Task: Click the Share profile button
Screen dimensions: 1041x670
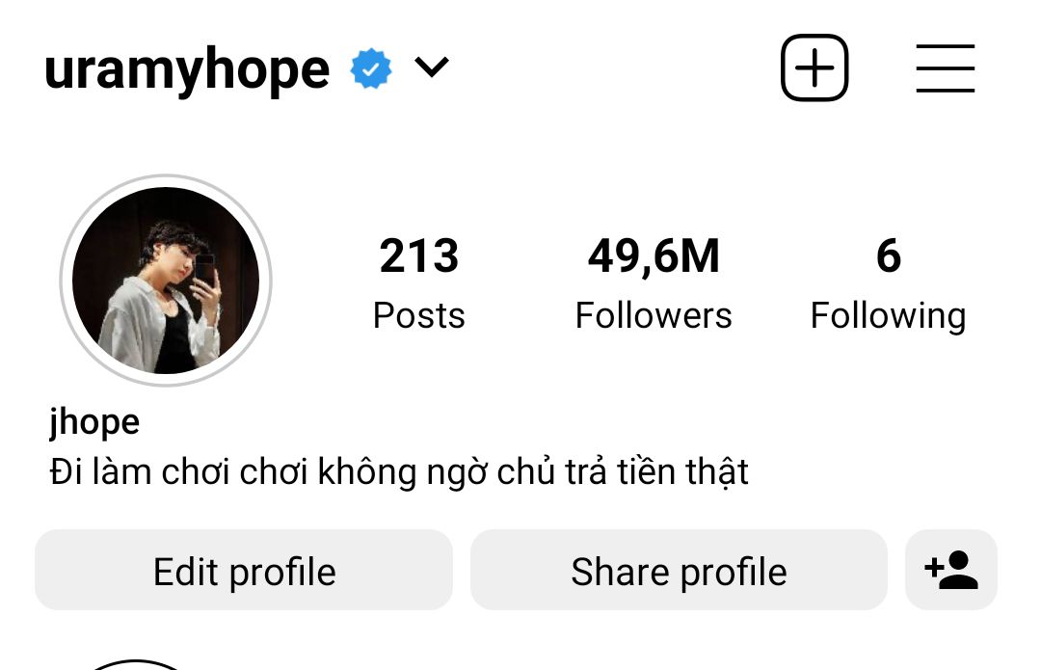Action: 679,570
